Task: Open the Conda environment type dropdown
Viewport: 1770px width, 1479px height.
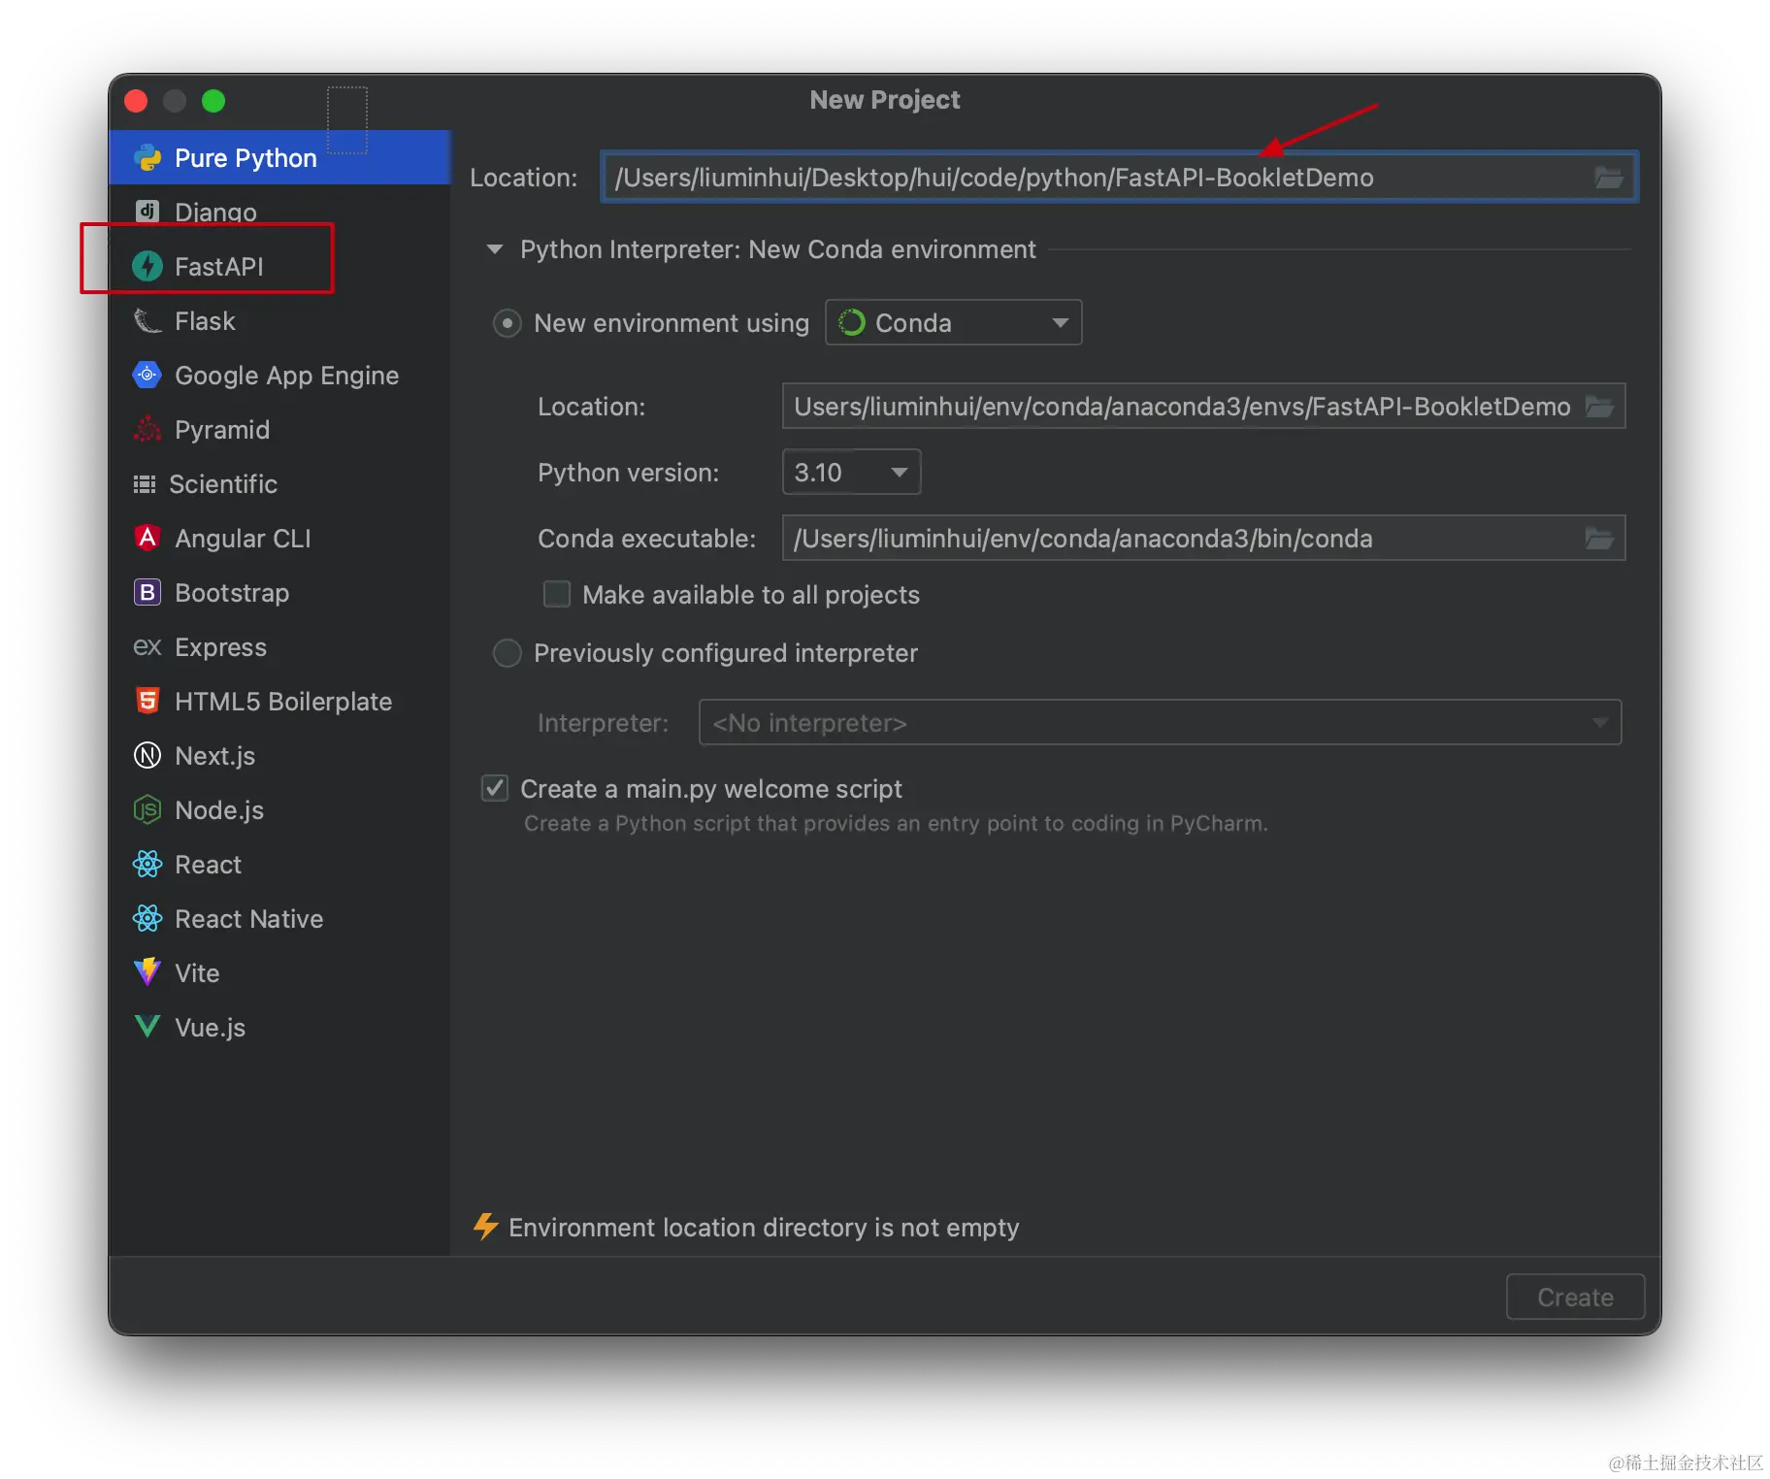Action: (953, 322)
